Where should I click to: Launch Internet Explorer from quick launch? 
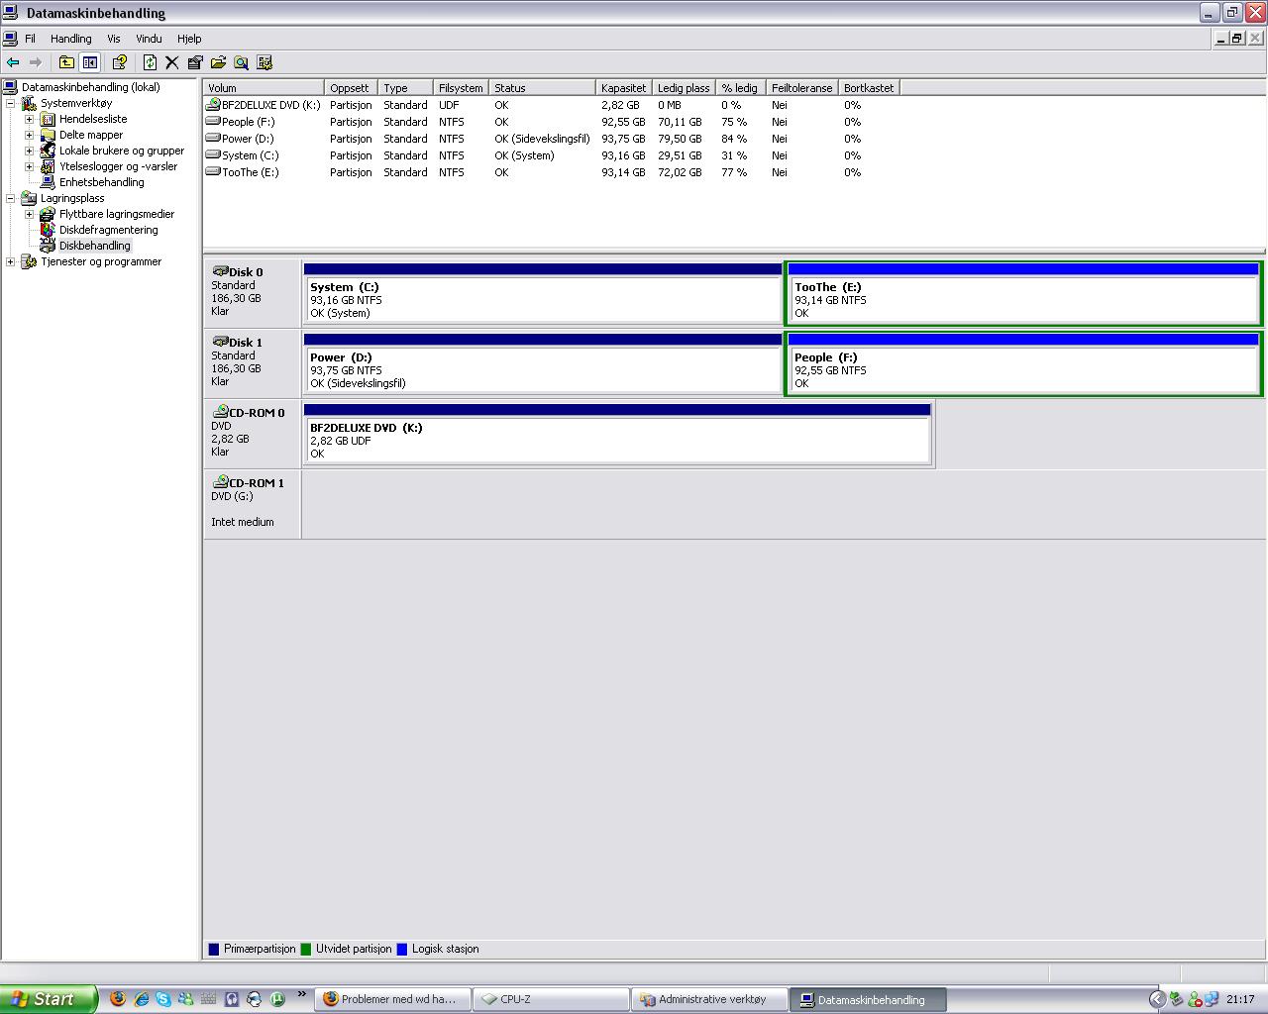coord(141,999)
